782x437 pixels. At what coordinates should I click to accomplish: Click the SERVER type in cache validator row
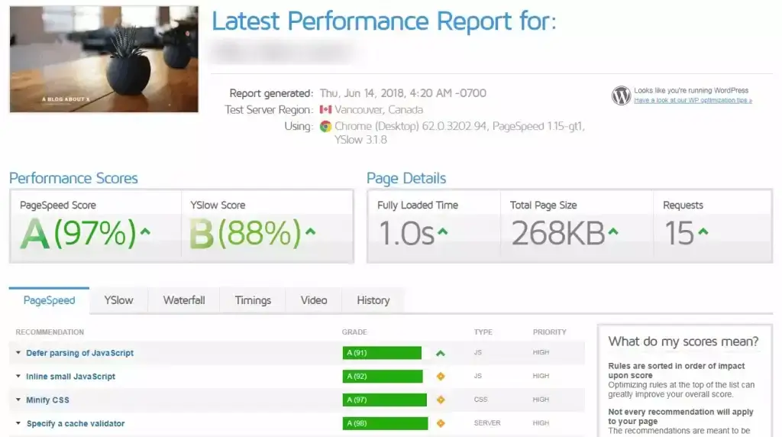[x=487, y=423]
